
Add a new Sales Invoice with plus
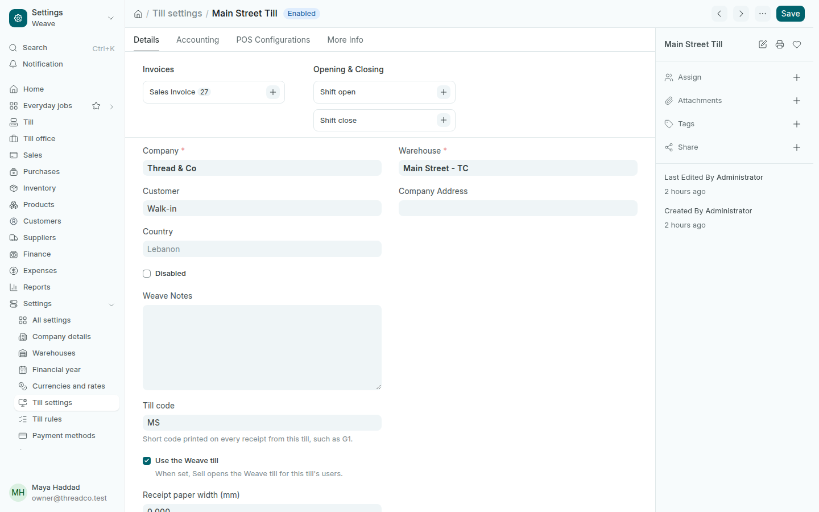coord(273,92)
